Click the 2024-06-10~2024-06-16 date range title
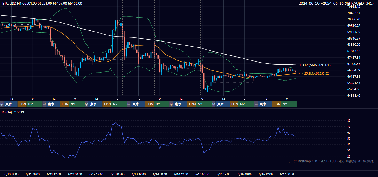Viewport: 378px width, 177px height. [337, 3]
